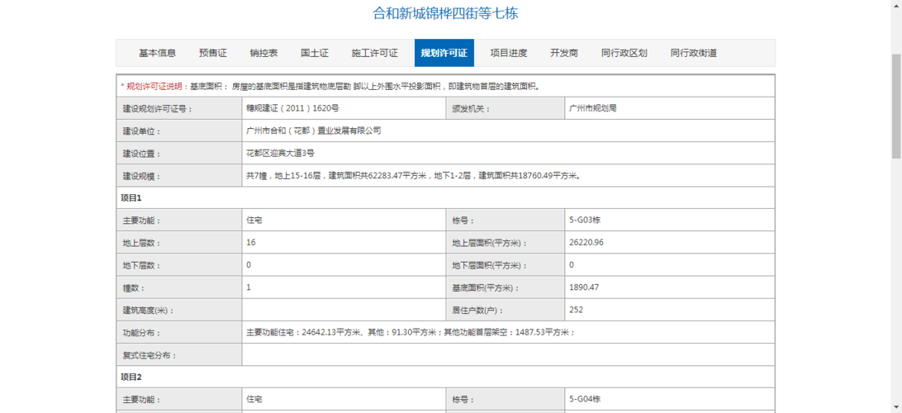View the 项目进度 tab
This screenshot has height=413, width=902.
point(509,53)
